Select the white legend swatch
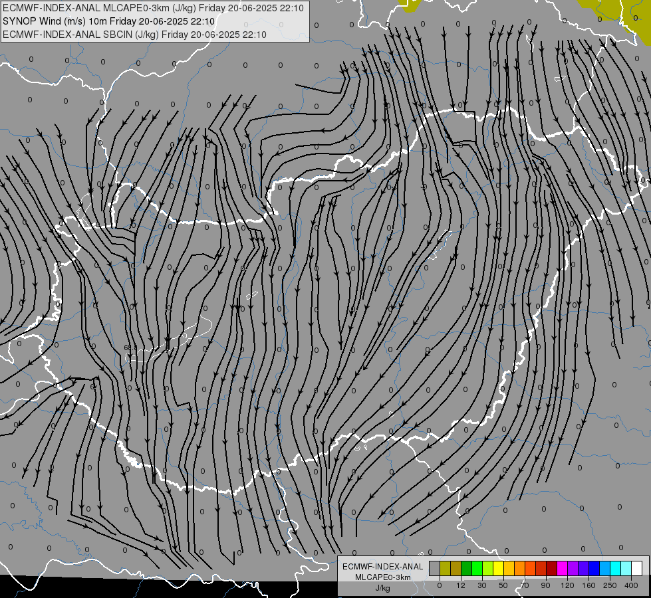The height and width of the screenshot is (598, 651). click(x=637, y=568)
